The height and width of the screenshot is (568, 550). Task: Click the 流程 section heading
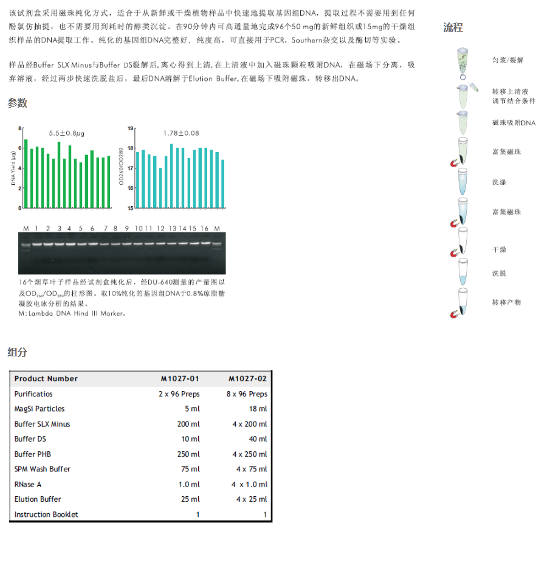(453, 28)
